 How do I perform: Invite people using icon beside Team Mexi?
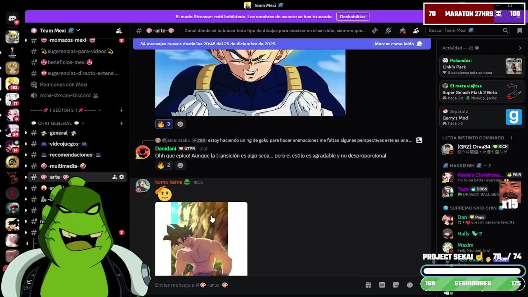click(119, 31)
